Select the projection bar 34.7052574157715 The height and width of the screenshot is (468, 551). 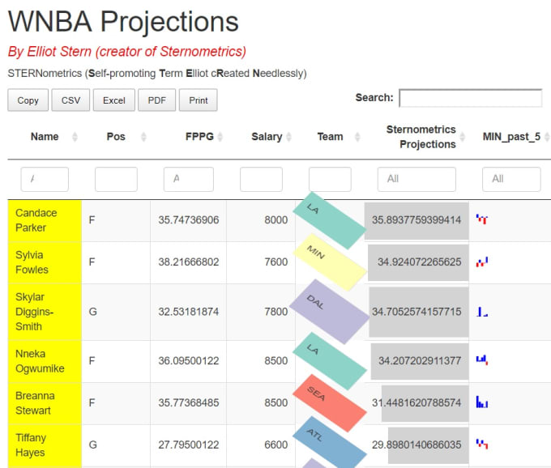tap(419, 312)
